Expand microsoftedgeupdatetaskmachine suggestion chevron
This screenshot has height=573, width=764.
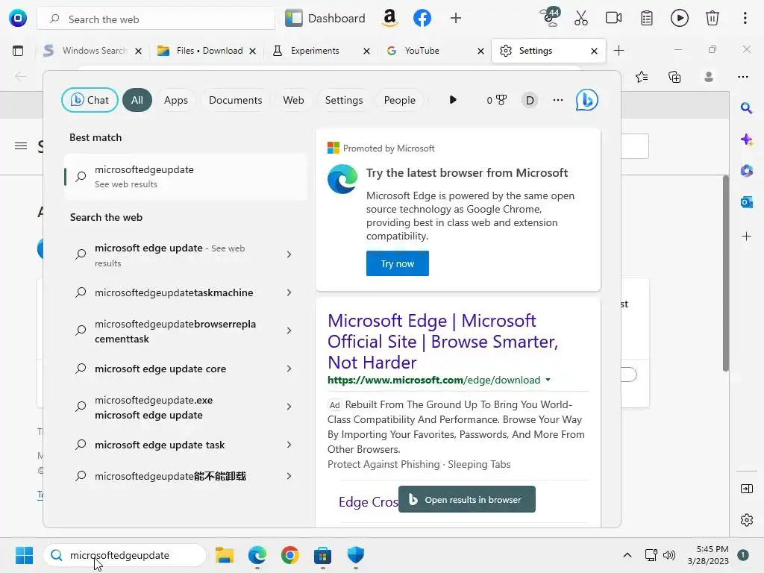click(289, 292)
